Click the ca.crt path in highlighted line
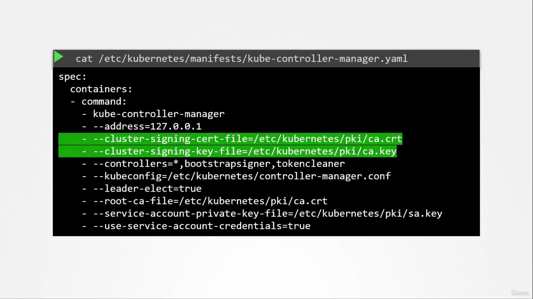Screen dimensions: 533x299 click(328, 139)
